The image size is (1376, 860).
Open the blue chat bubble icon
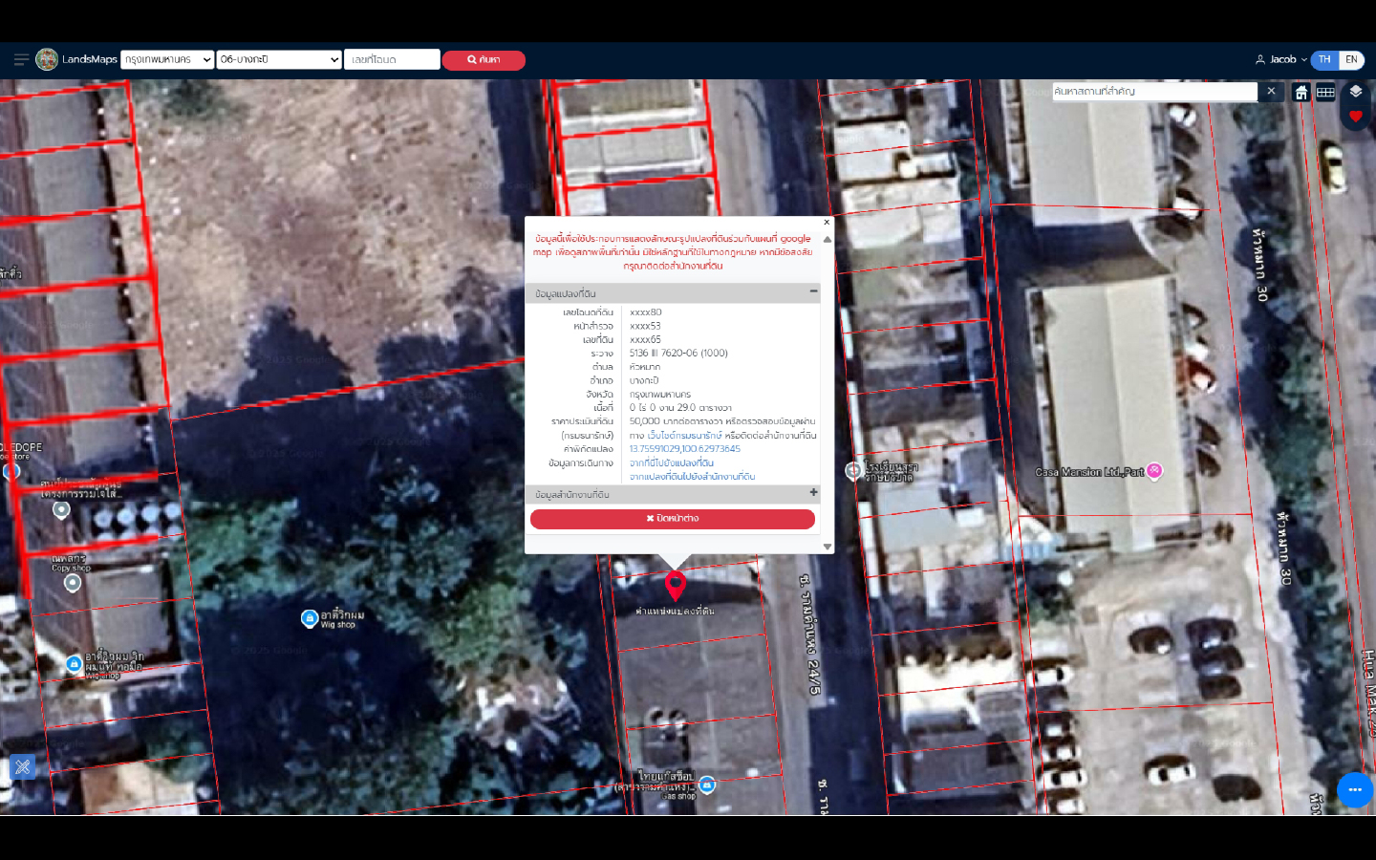pos(1354,789)
